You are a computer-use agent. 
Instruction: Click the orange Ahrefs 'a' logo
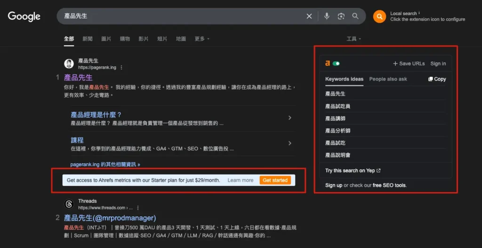pos(328,64)
